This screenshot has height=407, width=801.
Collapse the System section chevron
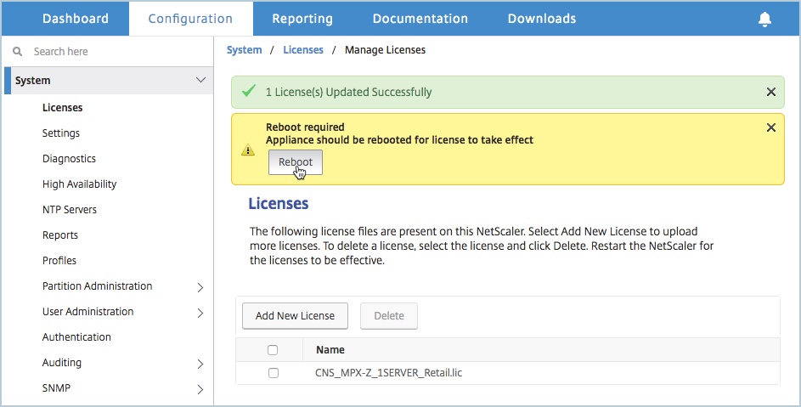tap(200, 80)
